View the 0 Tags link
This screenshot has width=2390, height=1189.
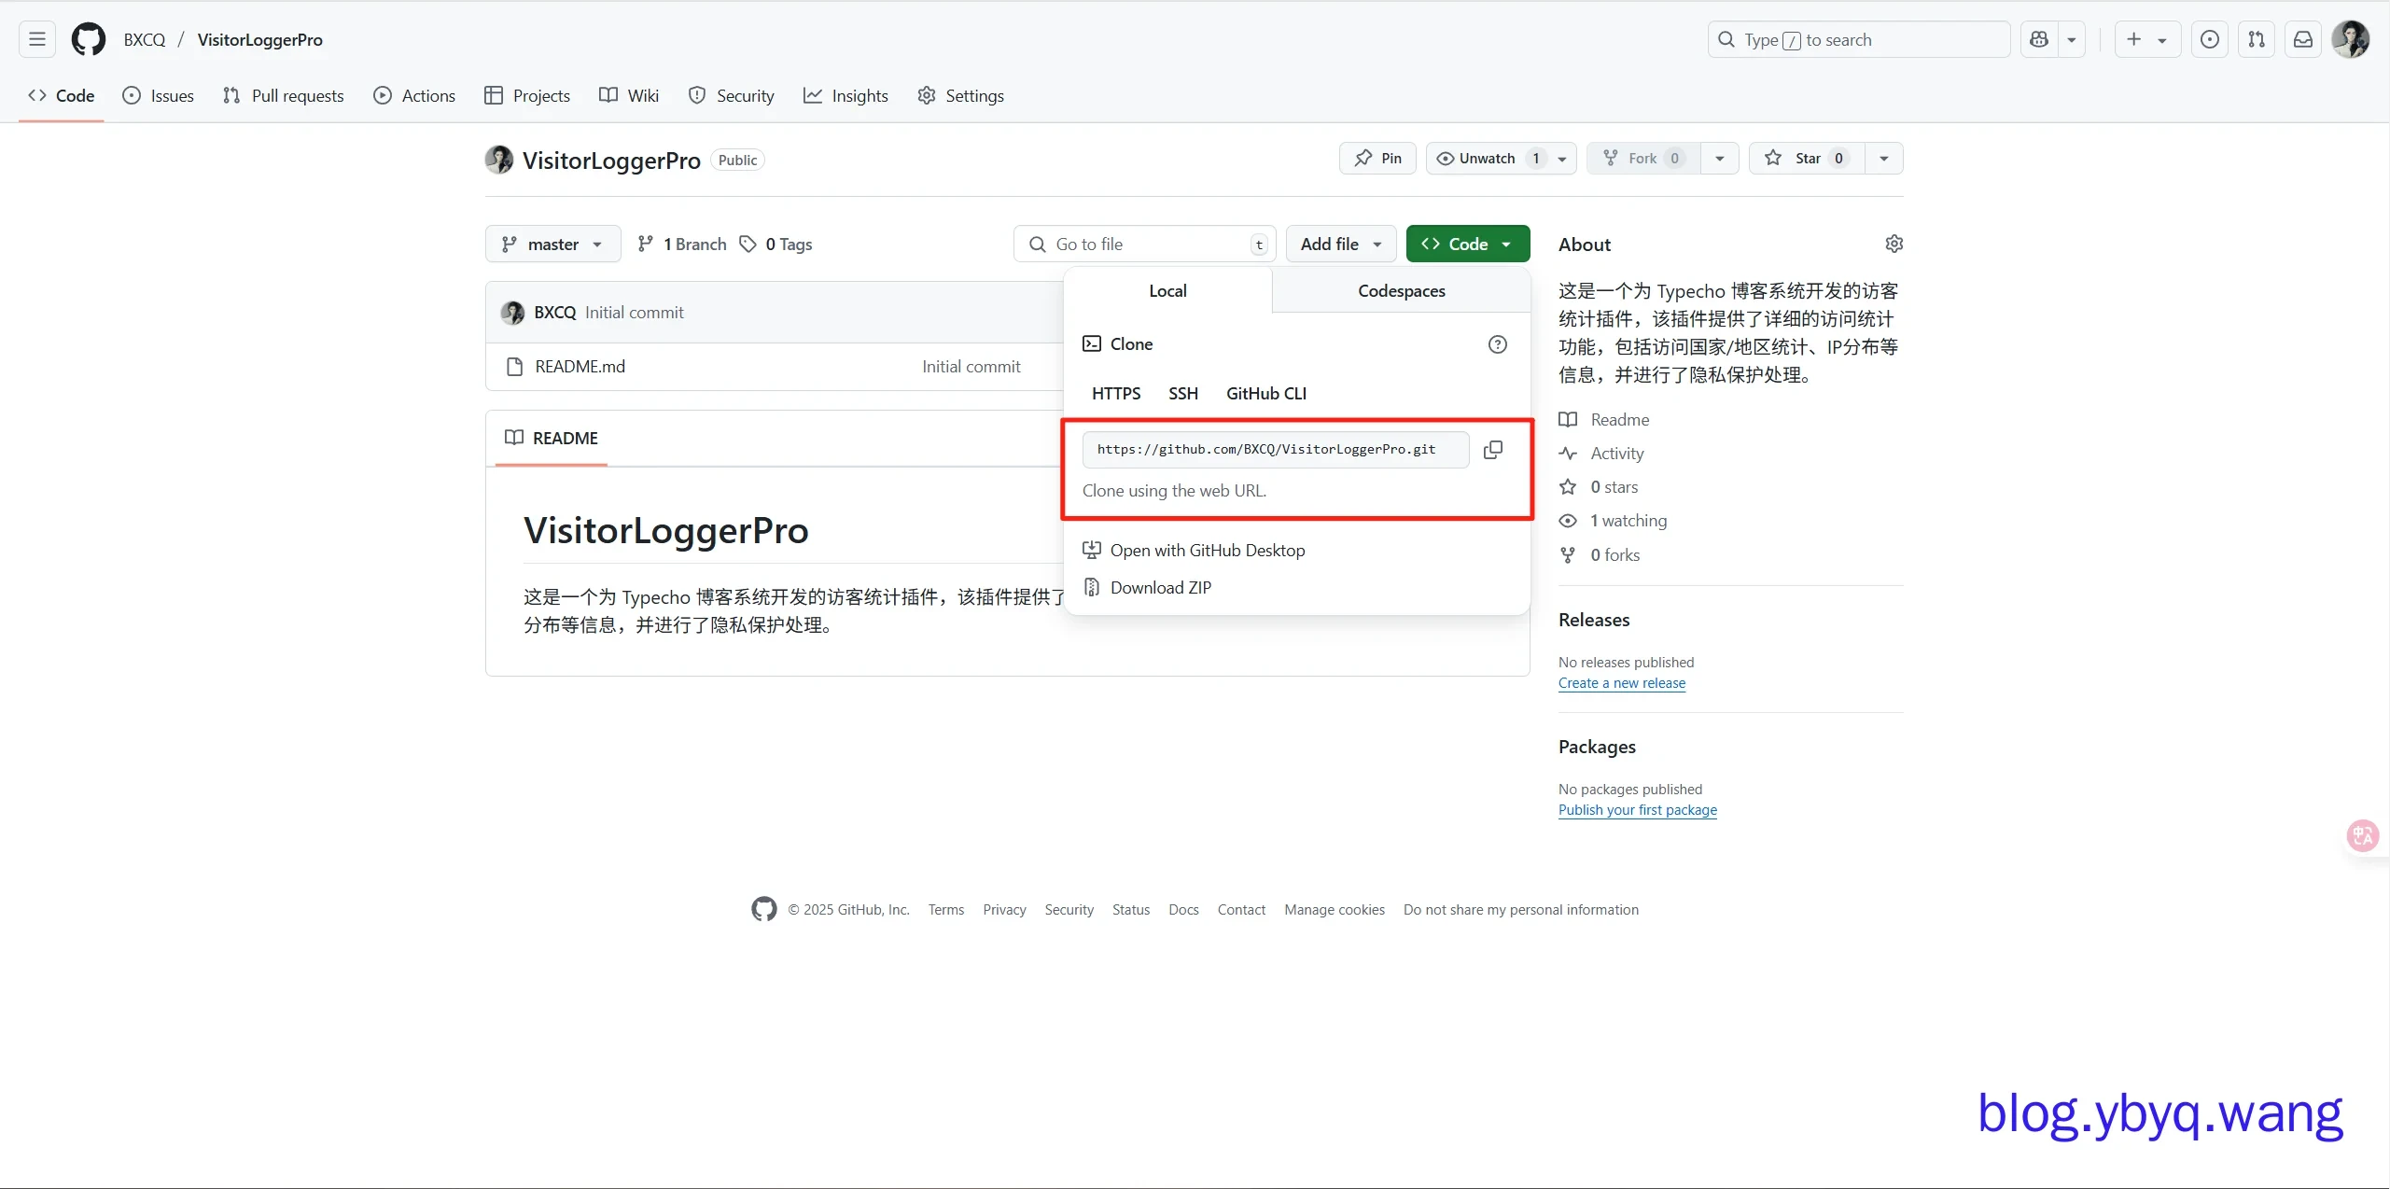point(776,244)
